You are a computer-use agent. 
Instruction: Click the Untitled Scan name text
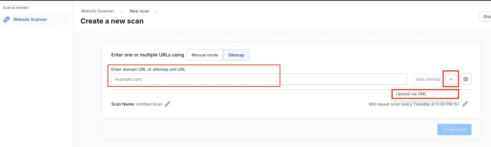(x=149, y=104)
